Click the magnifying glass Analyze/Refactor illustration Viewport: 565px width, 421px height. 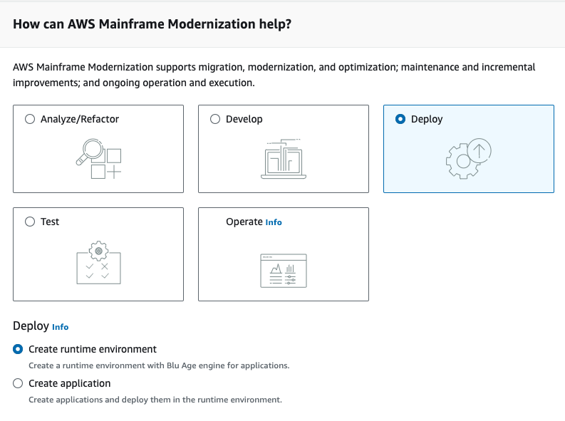[98, 159]
